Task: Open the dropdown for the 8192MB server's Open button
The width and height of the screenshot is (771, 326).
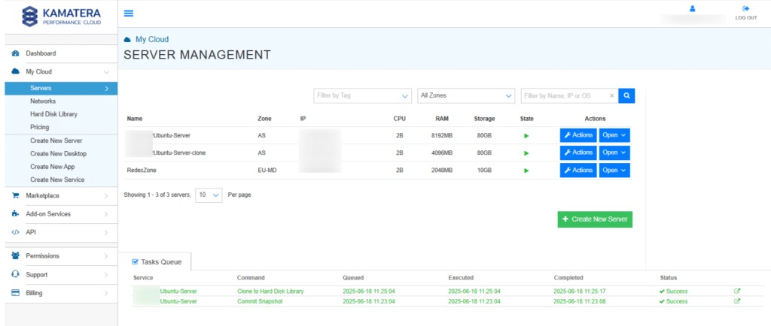Action: point(623,135)
